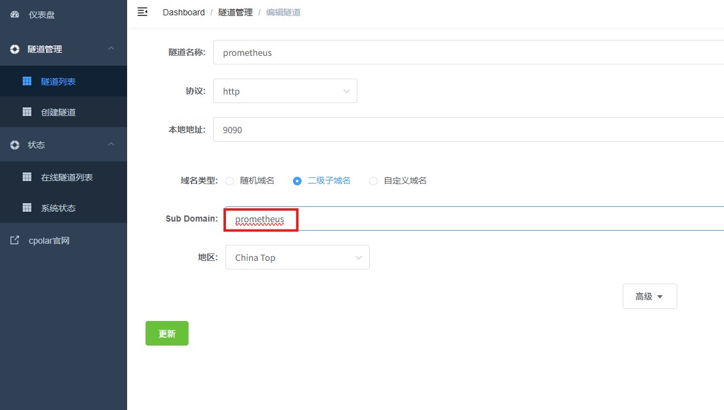724x410 pixels.
Task: Click the 隧道名称 field label
Action: pyautogui.click(x=187, y=52)
